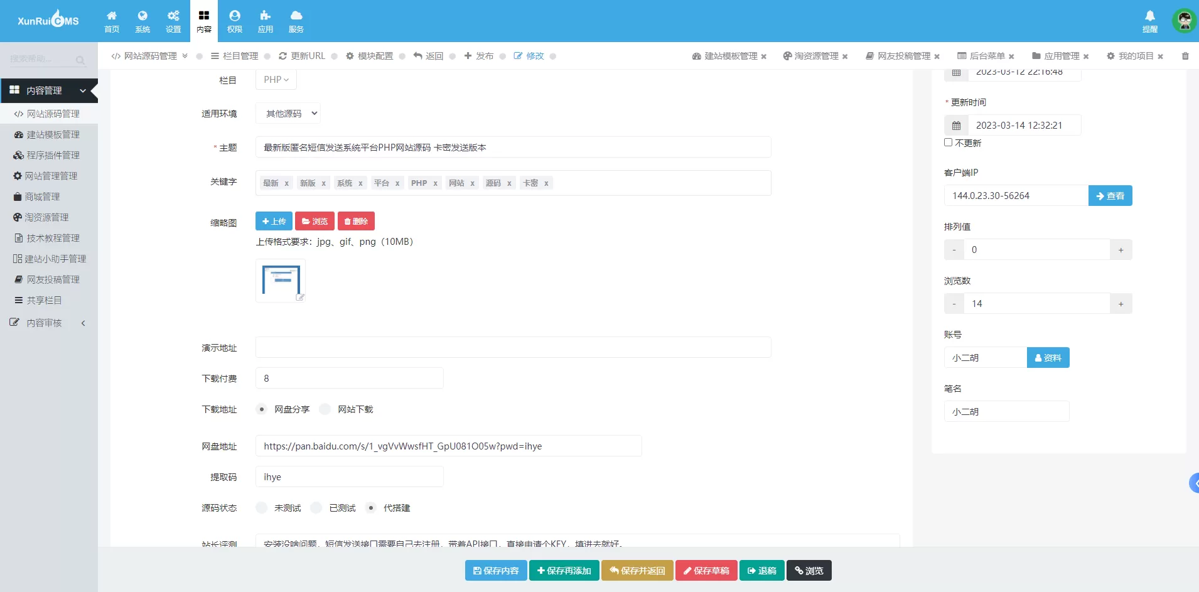Select the 系统 icon in top navigation
The image size is (1199, 592).
click(x=143, y=21)
